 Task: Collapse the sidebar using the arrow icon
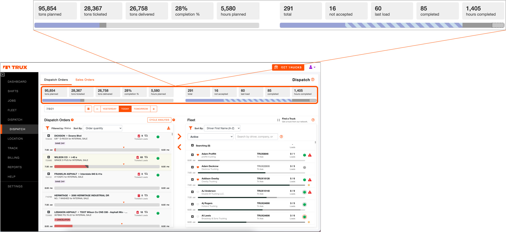tap(3, 75)
